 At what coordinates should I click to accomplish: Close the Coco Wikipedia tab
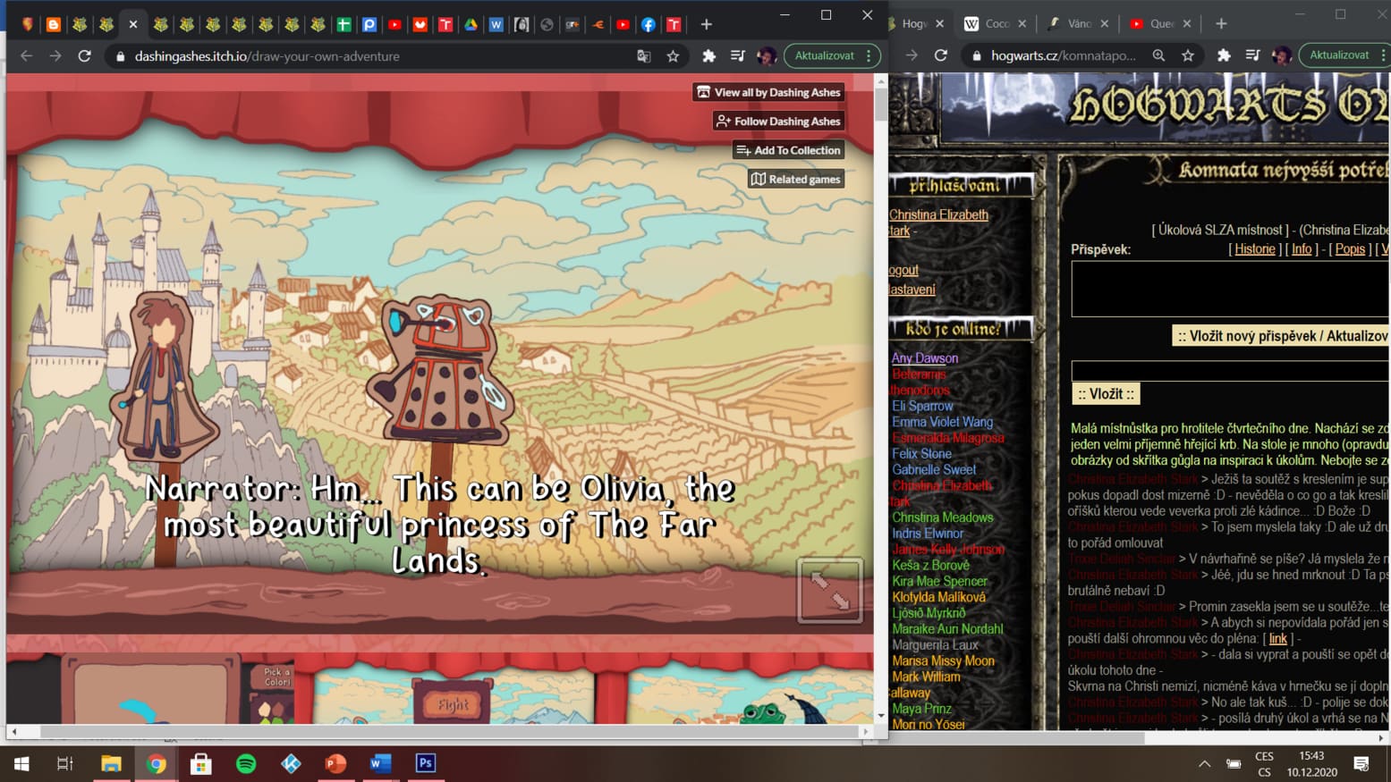[x=1022, y=24]
